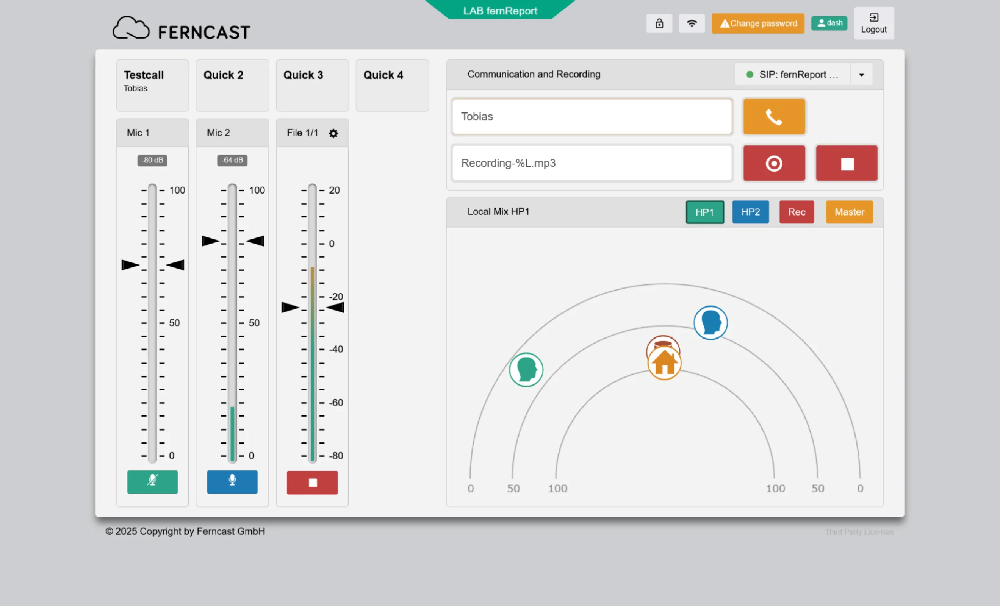Image resolution: width=1000 pixels, height=606 pixels.
Task: Click the padlock lock icon
Action: (659, 23)
